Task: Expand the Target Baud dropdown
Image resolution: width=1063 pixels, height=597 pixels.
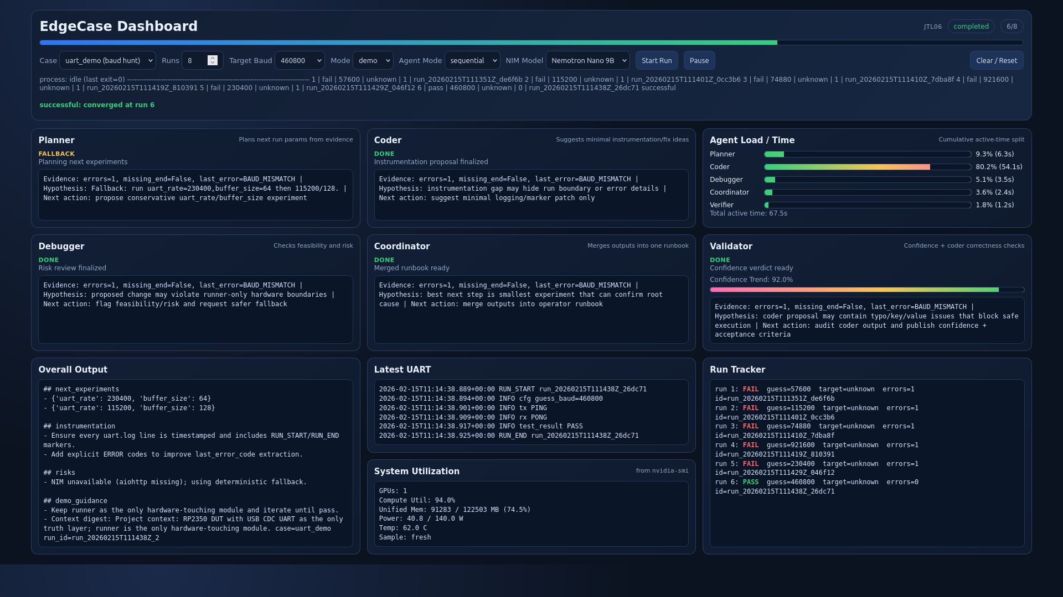Action: tap(300, 60)
